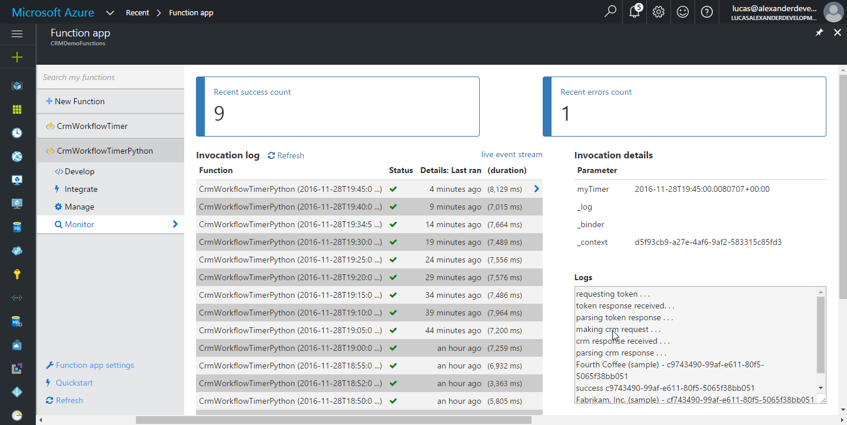Screen dimensions: 847x425
Task: Click the search magnifier in top bar
Action: click(x=610, y=12)
